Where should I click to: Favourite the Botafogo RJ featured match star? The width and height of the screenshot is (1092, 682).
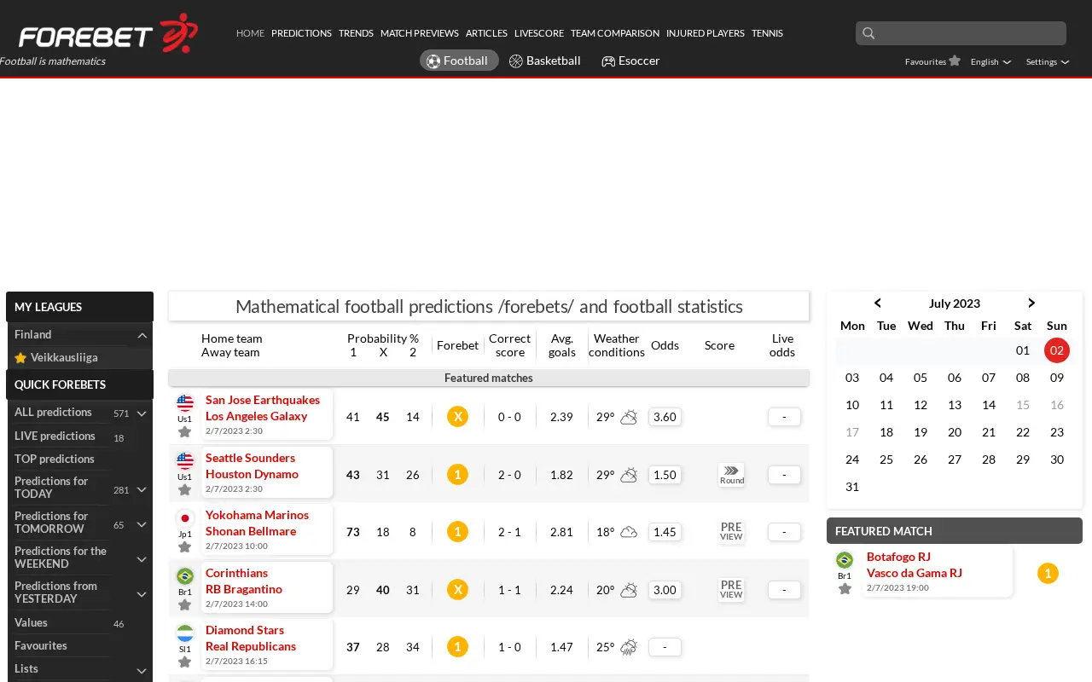tap(845, 589)
